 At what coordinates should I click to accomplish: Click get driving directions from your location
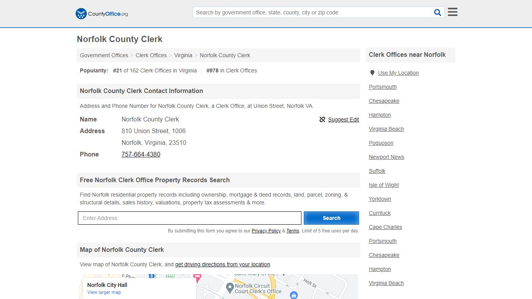tap(222, 264)
